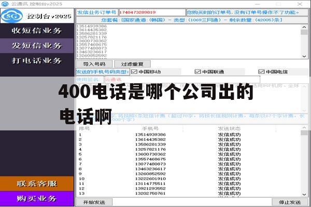
Task: Select table row with 13260852592
Action: point(189,174)
